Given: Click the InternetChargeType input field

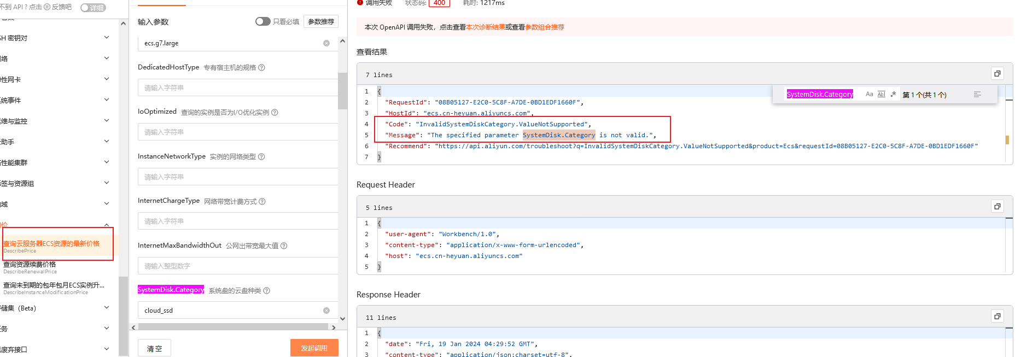Looking at the screenshot, I should 238,221.
